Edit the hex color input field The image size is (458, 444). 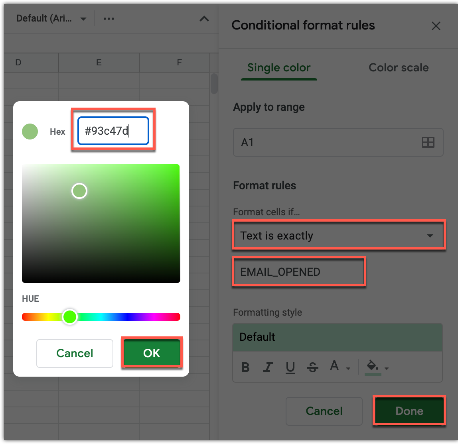click(113, 131)
